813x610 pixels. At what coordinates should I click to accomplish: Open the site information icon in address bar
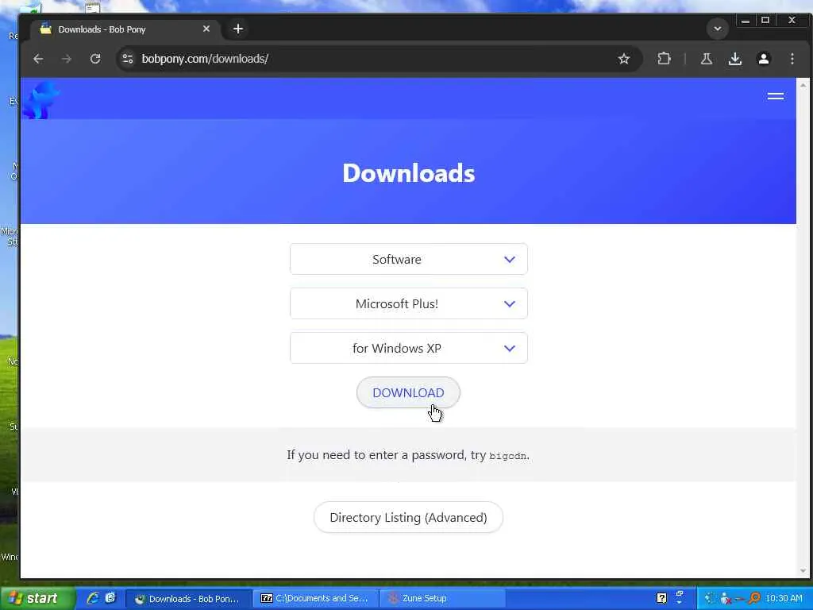pyautogui.click(x=128, y=59)
